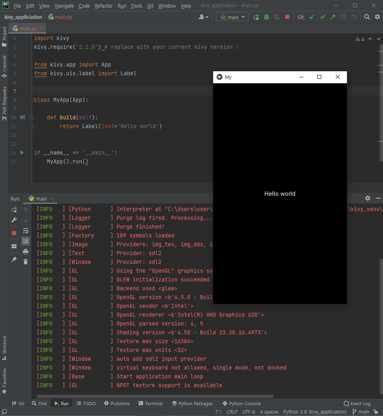
Task: Commit changes using the green checkmark icon
Action: coord(323,17)
